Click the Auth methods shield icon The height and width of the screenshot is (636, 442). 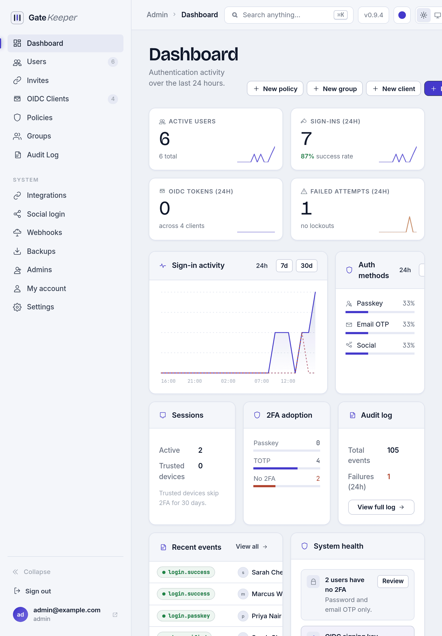tap(350, 270)
